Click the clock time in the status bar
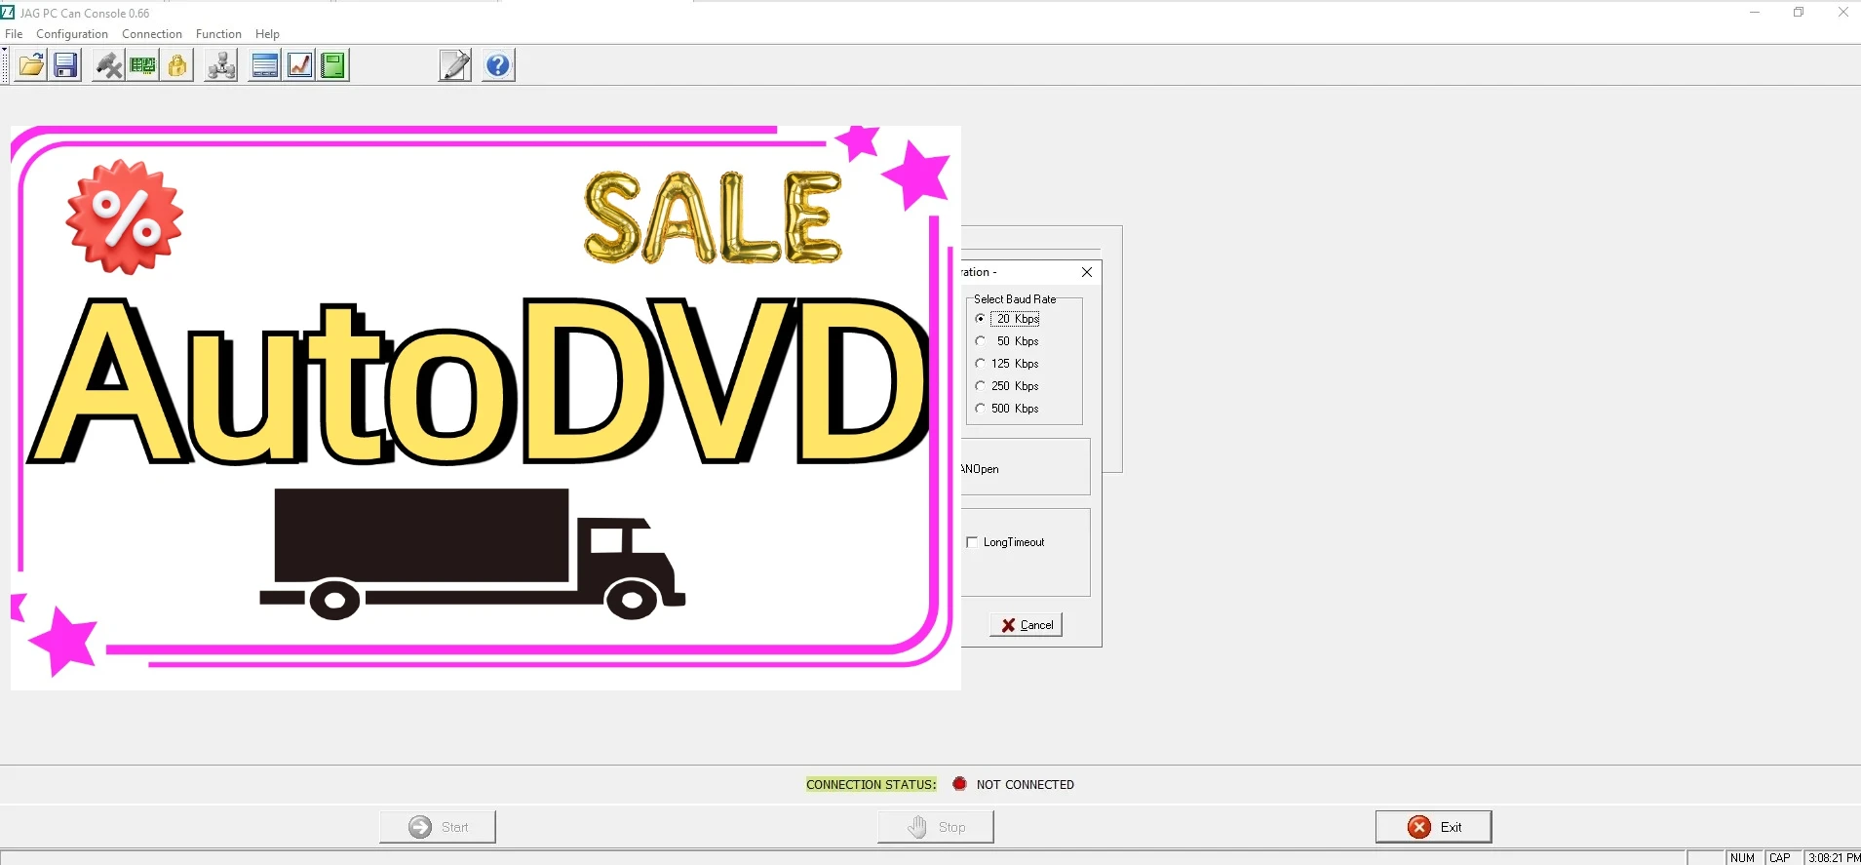 point(1834,858)
